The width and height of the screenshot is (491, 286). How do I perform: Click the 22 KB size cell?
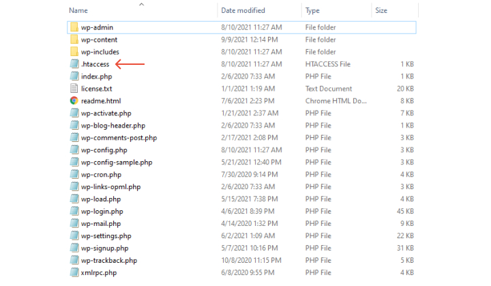click(405, 235)
